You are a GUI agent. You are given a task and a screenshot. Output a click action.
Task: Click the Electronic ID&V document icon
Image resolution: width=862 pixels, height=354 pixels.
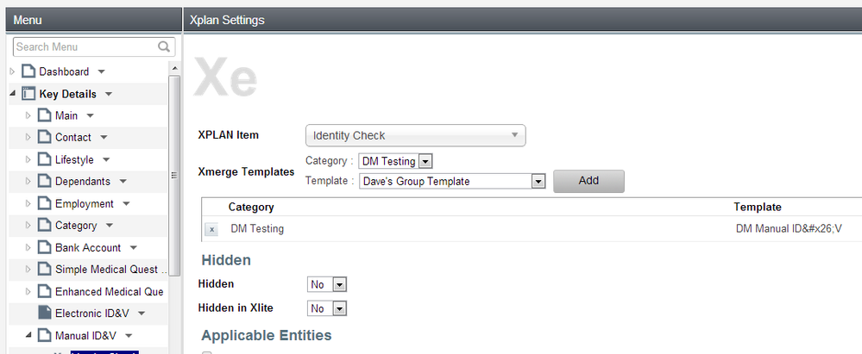(44, 314)
